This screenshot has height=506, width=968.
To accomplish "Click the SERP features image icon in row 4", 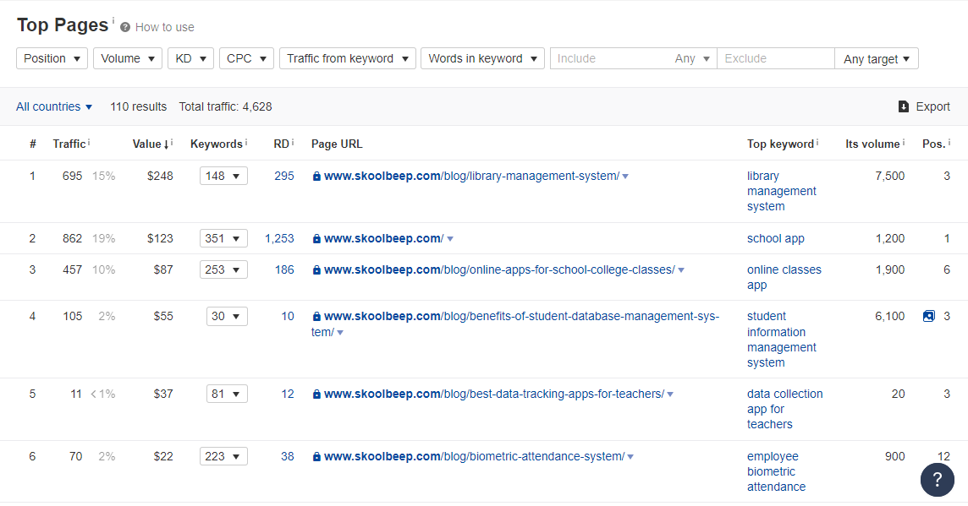I will click(928, 316).
